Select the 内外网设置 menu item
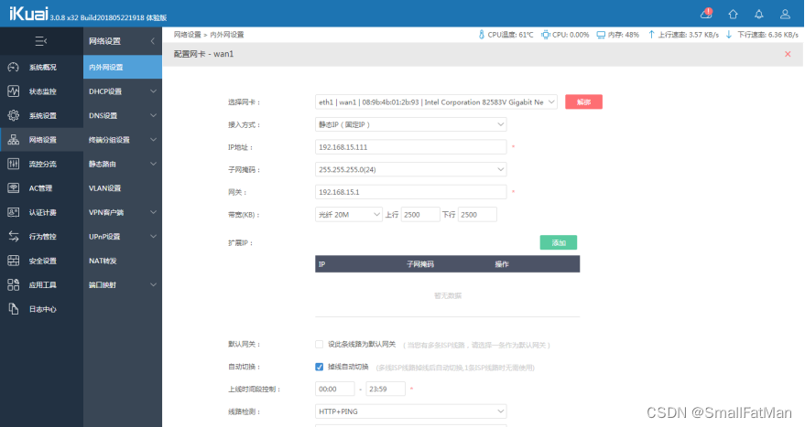The image size is (805, 427). click(122, 67)
